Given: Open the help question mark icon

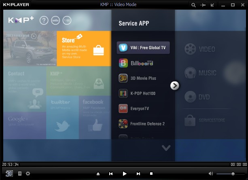Looking at the screenshot, I should 44,20.
